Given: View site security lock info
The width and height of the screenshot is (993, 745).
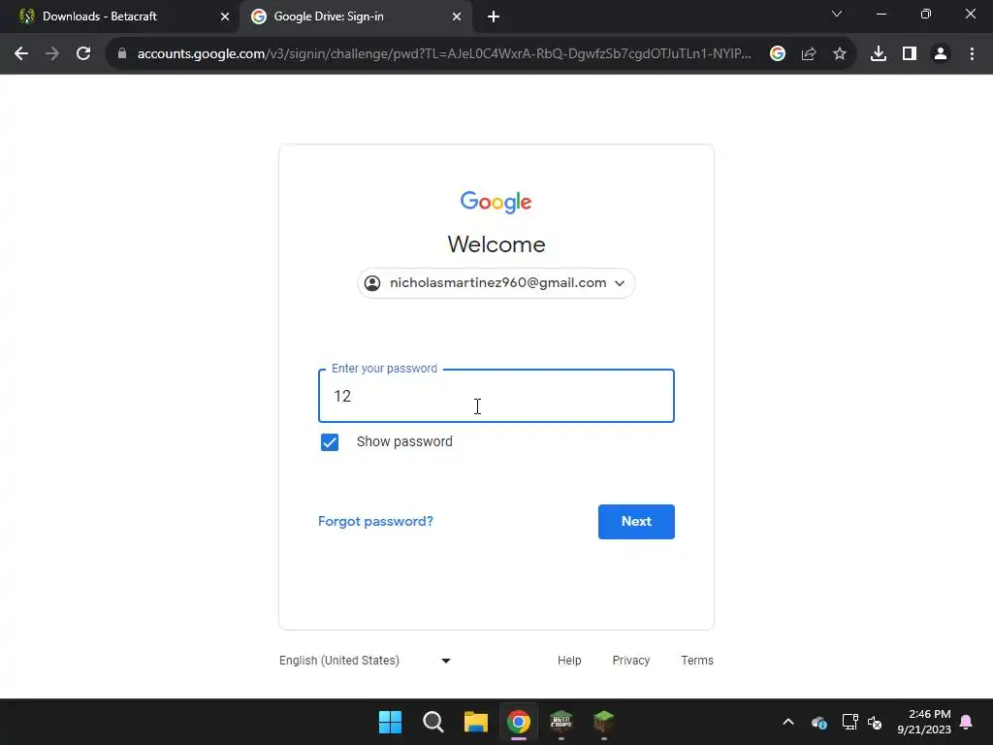Looking at the screenshot, I should [x=122, y=54].
